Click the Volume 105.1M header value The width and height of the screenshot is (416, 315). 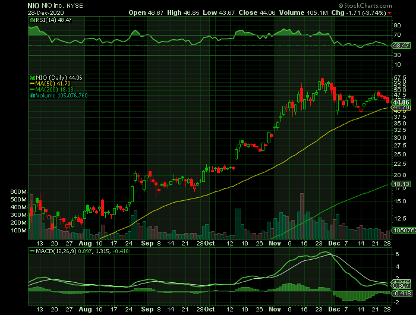(x=304, y=12)
